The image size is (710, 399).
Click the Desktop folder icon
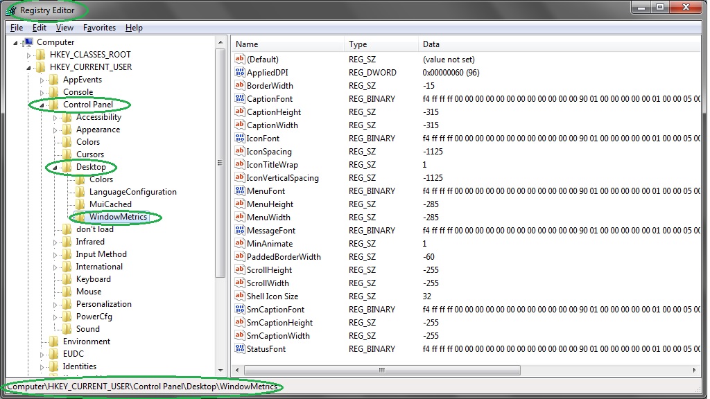click(67, 167)
